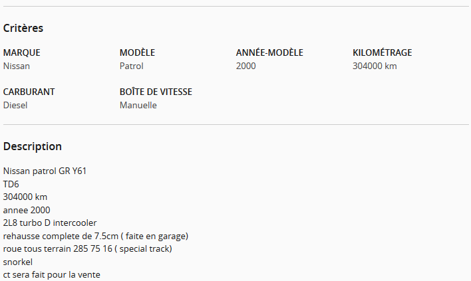471x281 pixels.
Task: Click the BOÎTE DE VITESSE label
Action: (x=156, y=92)
